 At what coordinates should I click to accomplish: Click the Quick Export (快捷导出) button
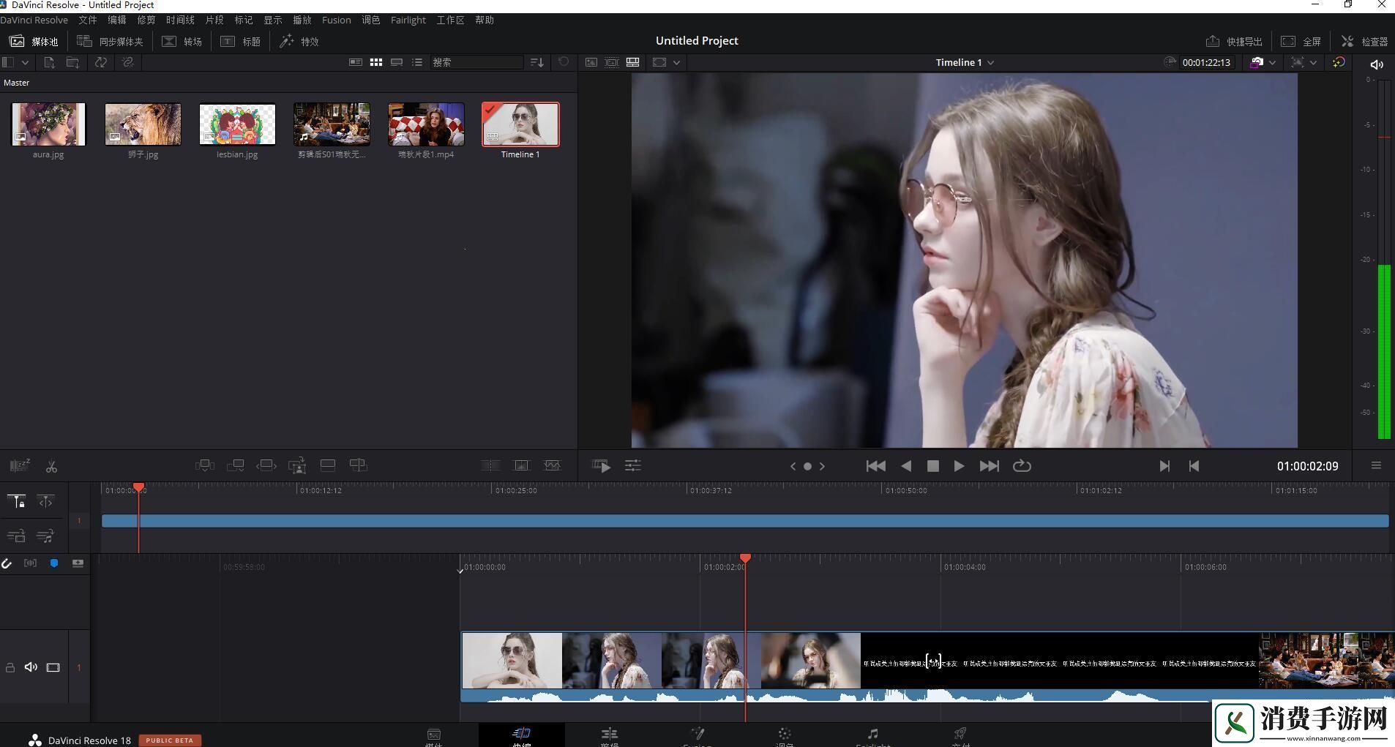(x=1234, y=42)
